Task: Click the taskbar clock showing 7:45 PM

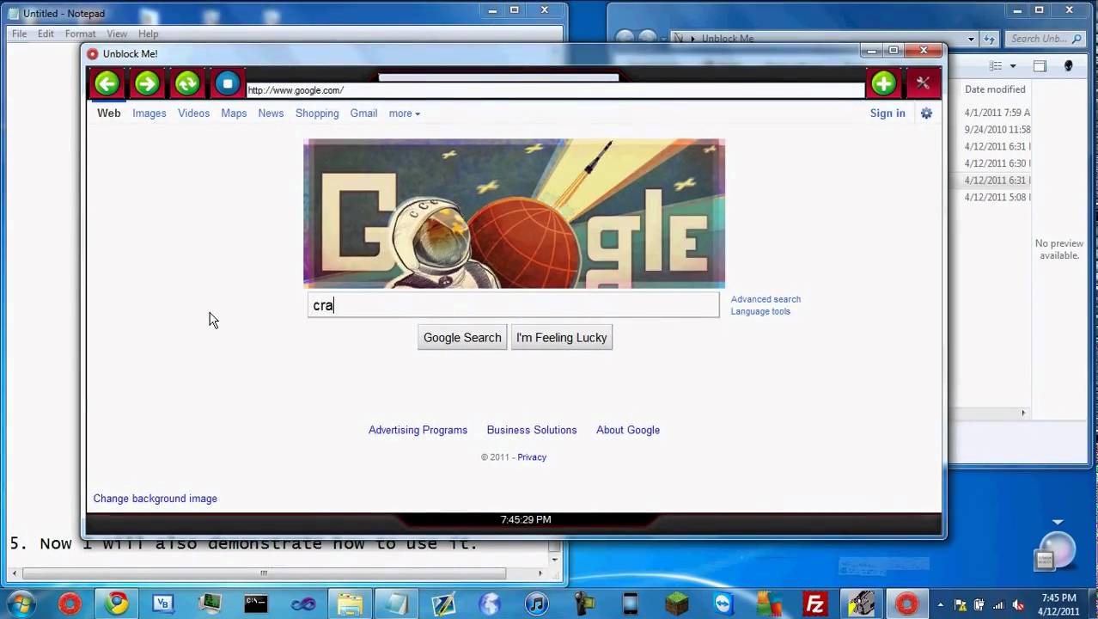Action: point(1058,604)
